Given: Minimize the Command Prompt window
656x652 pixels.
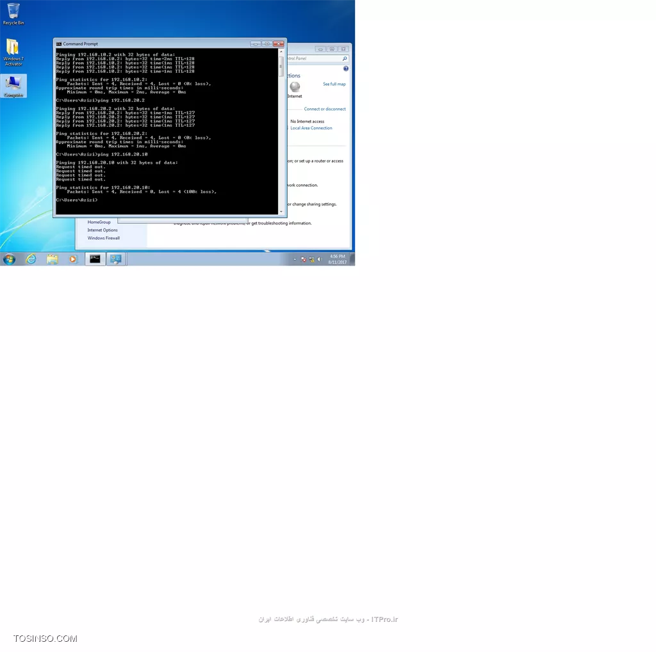Looking at the screenshot, I should pyautogui.click(x=255, y=44).
